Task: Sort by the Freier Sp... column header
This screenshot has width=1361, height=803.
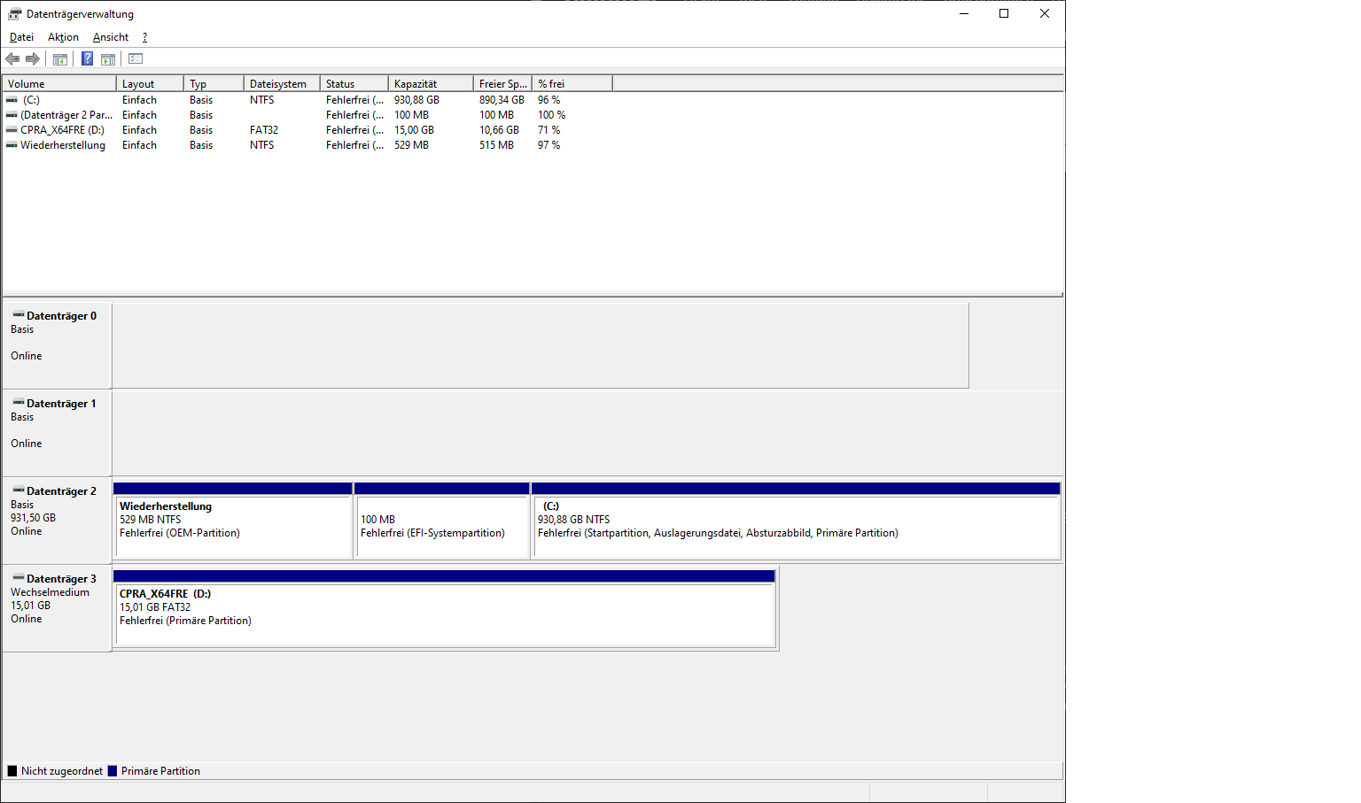Action: click(502, 84)
